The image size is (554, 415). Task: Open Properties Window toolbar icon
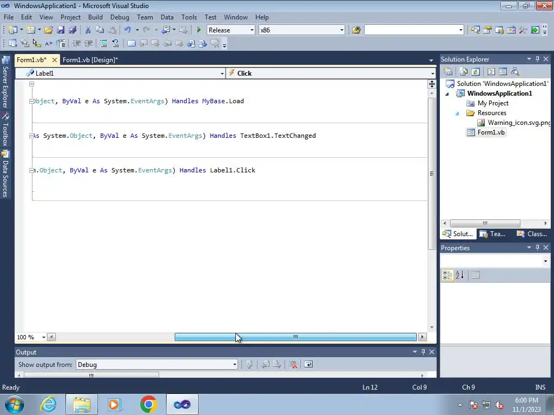point(487,30)
